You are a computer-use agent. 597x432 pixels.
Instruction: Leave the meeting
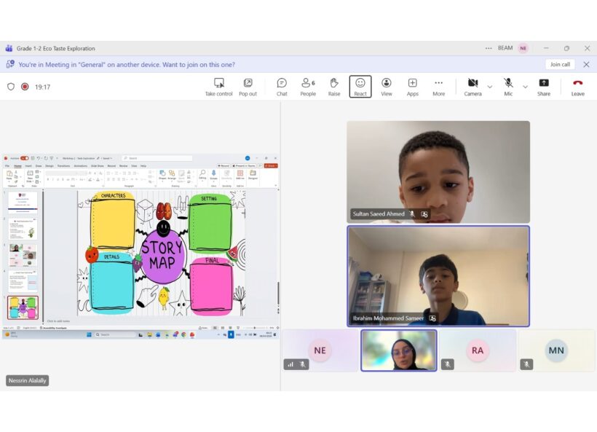(x=577, y=86)
